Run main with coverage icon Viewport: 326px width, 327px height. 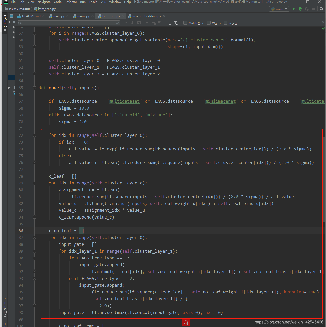[x=307, y=9]
